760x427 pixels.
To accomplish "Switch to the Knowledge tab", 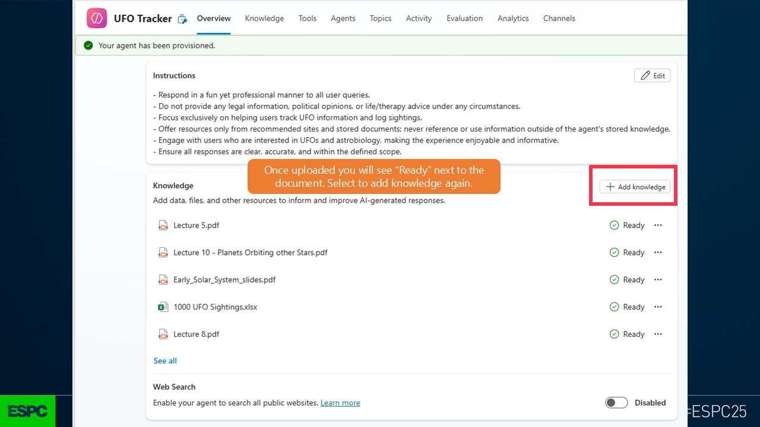I will click(x=264, y=18).
